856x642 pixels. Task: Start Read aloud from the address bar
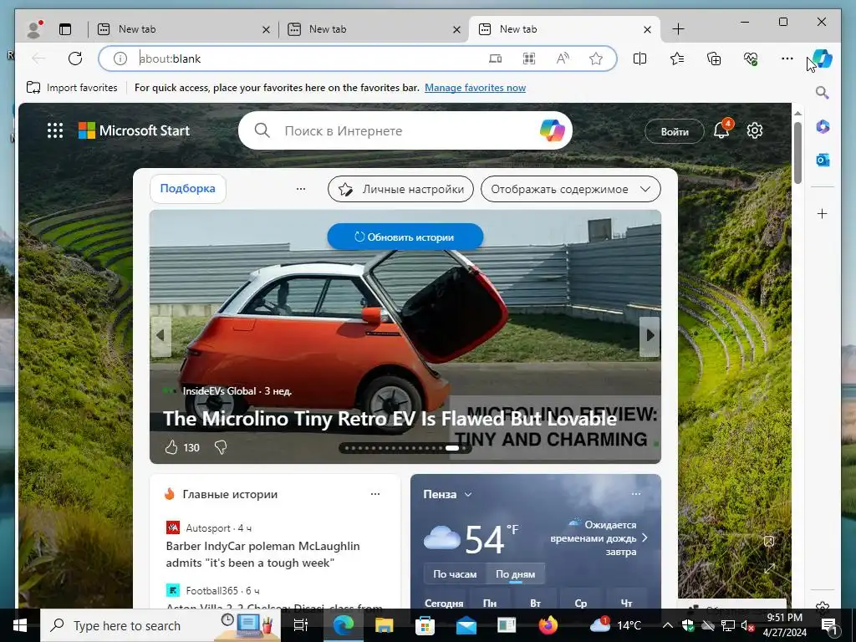(x=563, y=59)
